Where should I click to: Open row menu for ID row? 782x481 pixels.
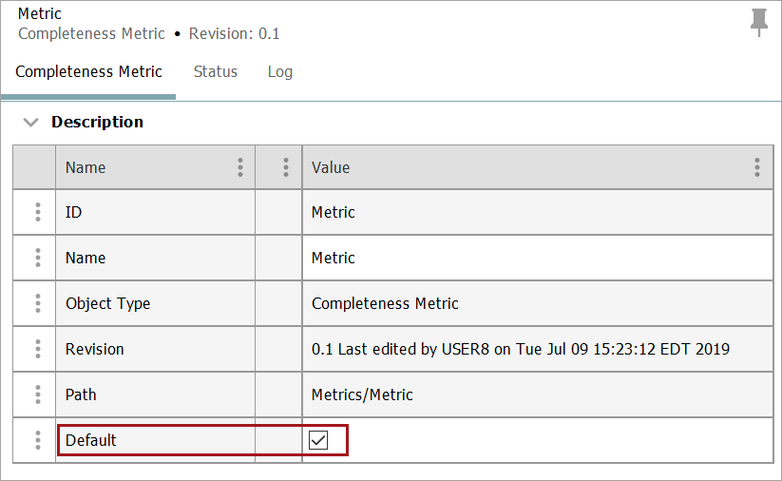pos(38,212)
